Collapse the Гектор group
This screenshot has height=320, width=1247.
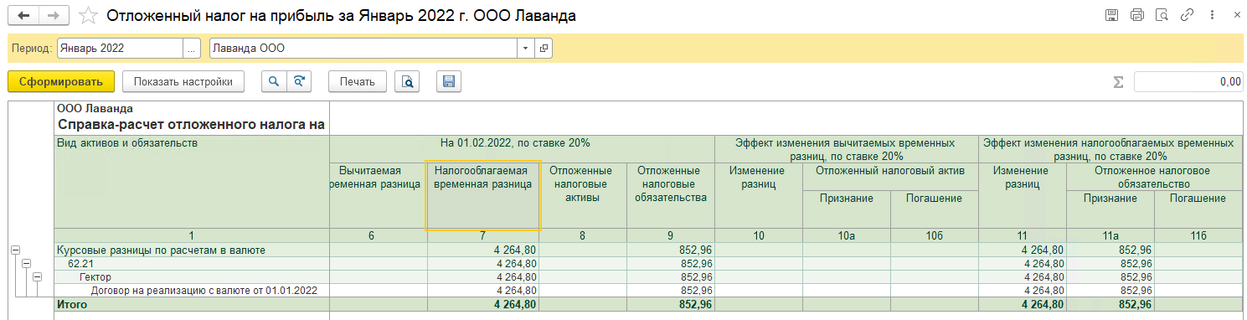[36, 276]
